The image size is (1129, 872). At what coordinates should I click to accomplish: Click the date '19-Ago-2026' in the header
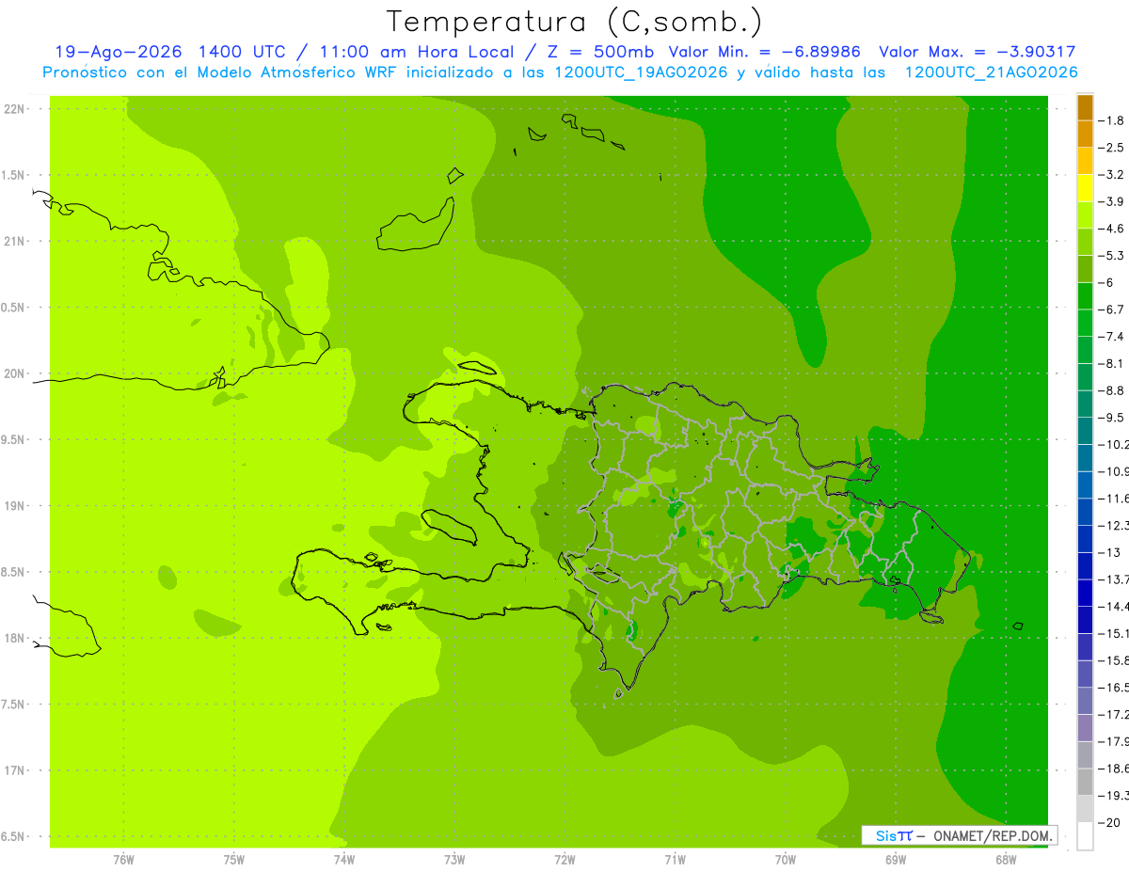[x=117, y=52]
